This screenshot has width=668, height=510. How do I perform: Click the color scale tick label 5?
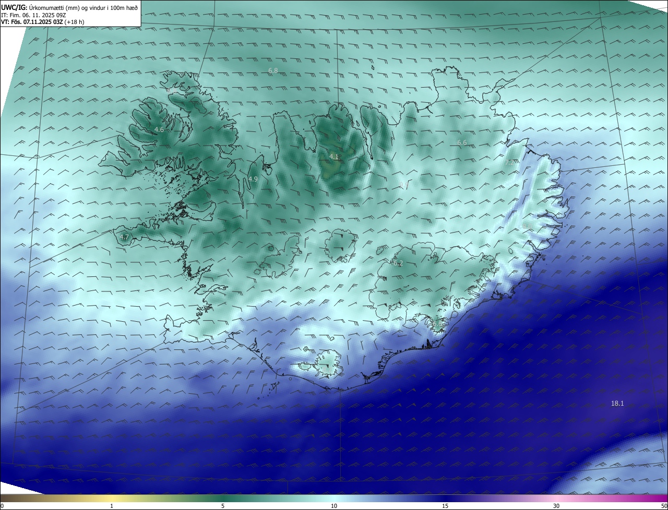coord(223,506)
